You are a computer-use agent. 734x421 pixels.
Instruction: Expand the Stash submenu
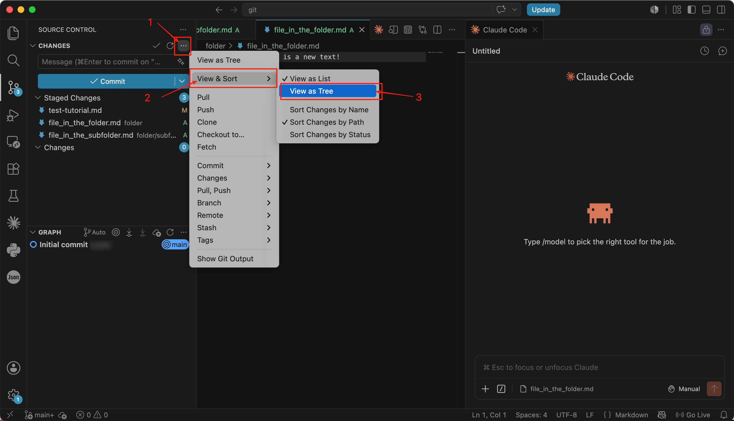tap(234, 228)
